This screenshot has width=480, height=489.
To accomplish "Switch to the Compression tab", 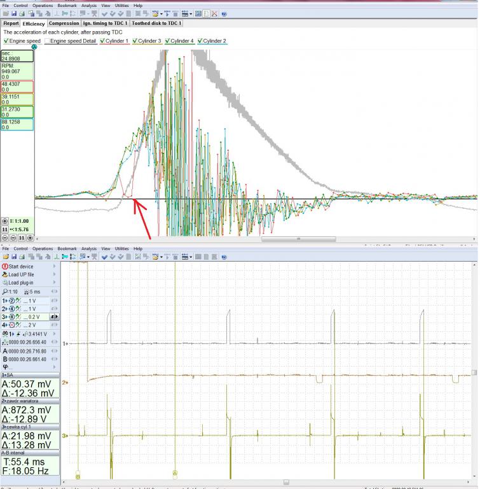I will pos(64,24).
